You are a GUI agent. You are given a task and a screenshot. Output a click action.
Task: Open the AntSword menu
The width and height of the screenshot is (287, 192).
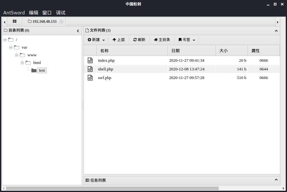pyautogui.click(x=14, y=12)
